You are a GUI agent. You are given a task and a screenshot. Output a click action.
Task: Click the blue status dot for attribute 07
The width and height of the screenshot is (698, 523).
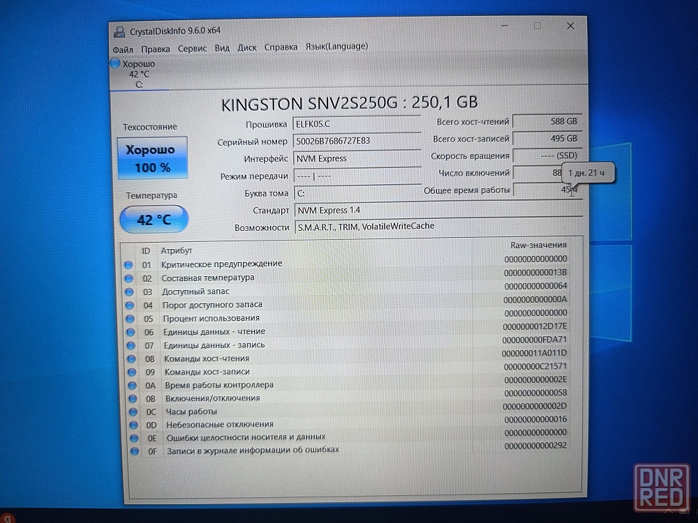(x=131, y=346)
